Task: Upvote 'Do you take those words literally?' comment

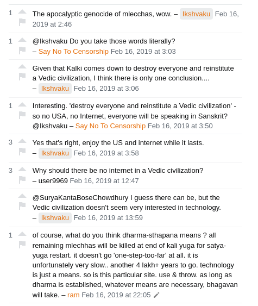Action: coord(22,40)
